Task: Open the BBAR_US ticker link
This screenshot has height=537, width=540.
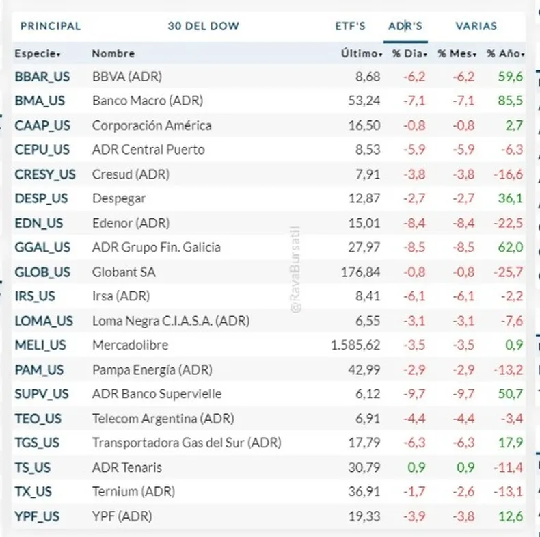Action: click(x=42, y=77)
